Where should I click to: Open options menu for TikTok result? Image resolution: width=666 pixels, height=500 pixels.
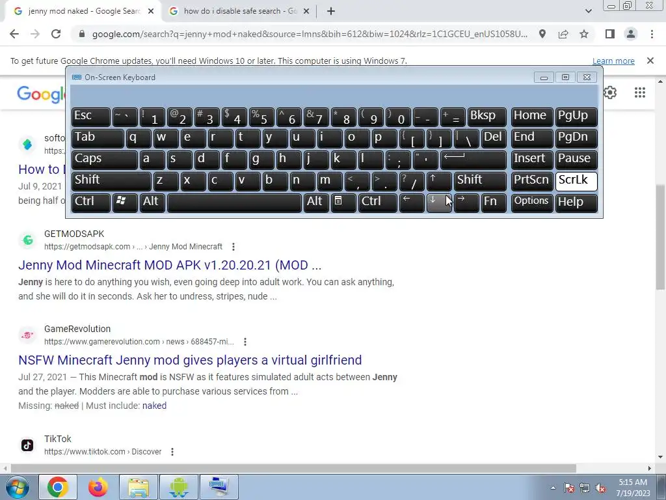tap(172, 452)
